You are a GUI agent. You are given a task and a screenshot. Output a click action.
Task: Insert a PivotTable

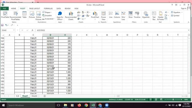click(5, 15)
